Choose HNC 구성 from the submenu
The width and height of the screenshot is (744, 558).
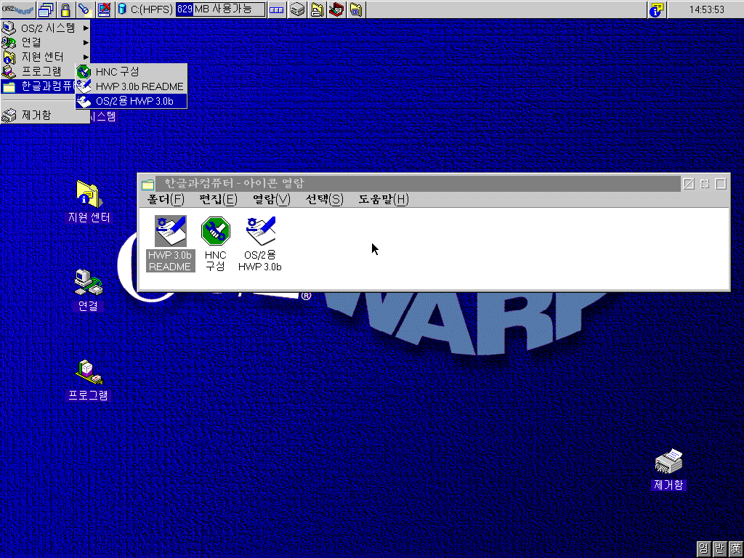click(132, 72)
